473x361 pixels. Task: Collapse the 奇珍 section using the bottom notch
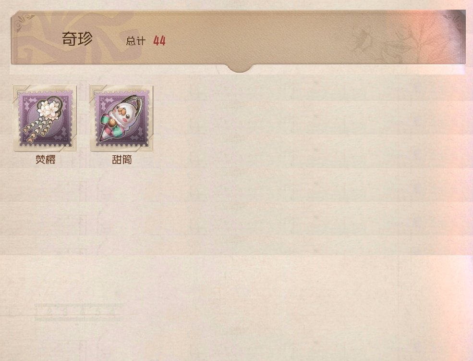click(x=240, y=69)
